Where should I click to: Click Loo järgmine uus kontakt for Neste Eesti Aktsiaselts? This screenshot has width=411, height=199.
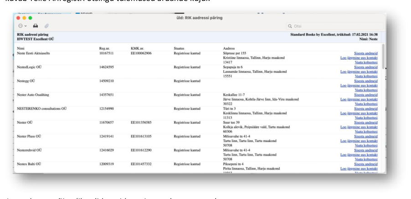tap(359, 58)
